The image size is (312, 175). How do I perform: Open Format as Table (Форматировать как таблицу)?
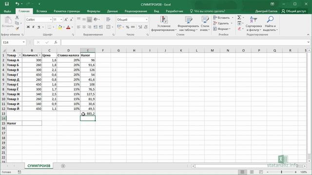[x=188, y=24]
